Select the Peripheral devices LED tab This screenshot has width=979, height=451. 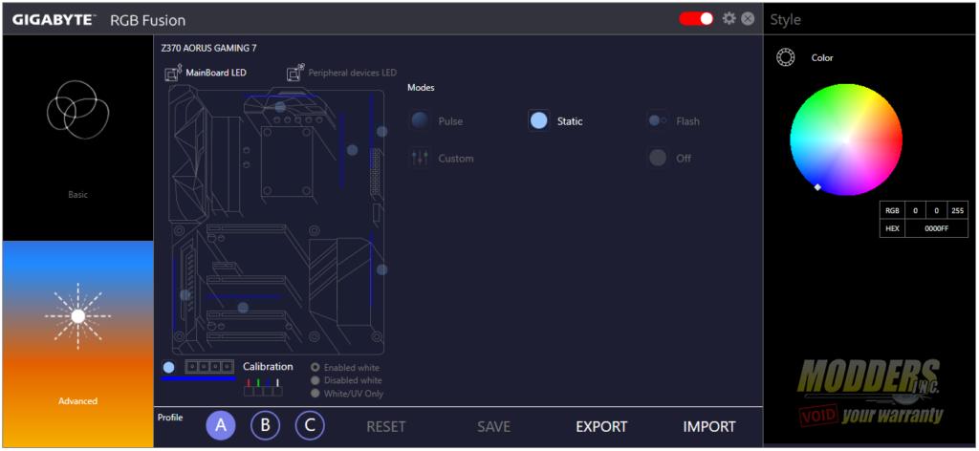tap(341, 73)
